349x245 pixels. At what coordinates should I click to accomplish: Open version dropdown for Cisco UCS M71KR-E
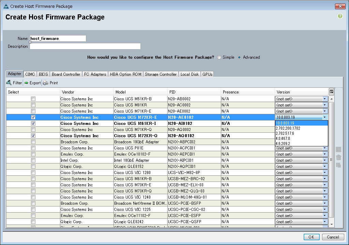point(324,111)
